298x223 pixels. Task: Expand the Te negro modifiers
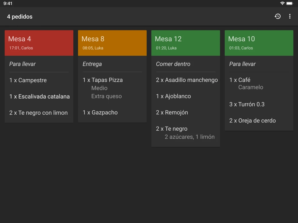(172, 129)
